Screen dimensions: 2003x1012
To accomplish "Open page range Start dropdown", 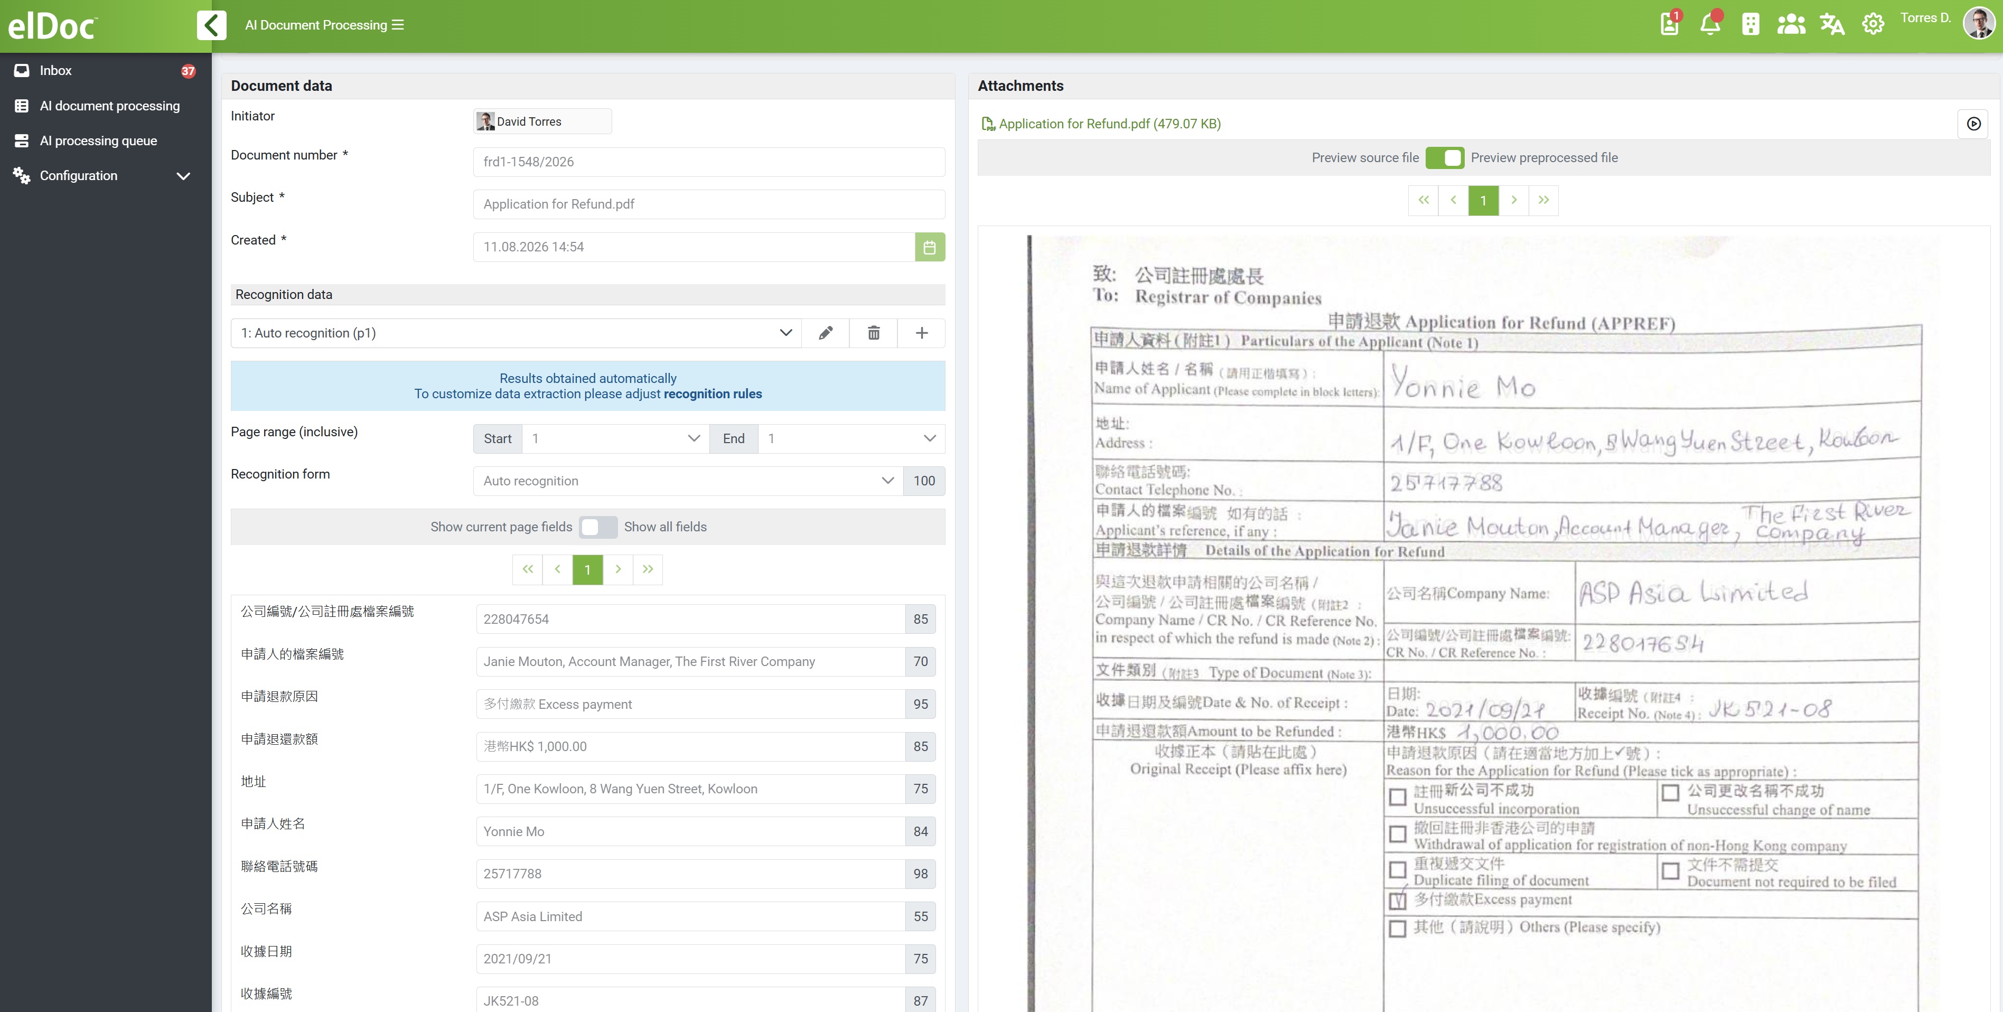I will click(614, 438).
